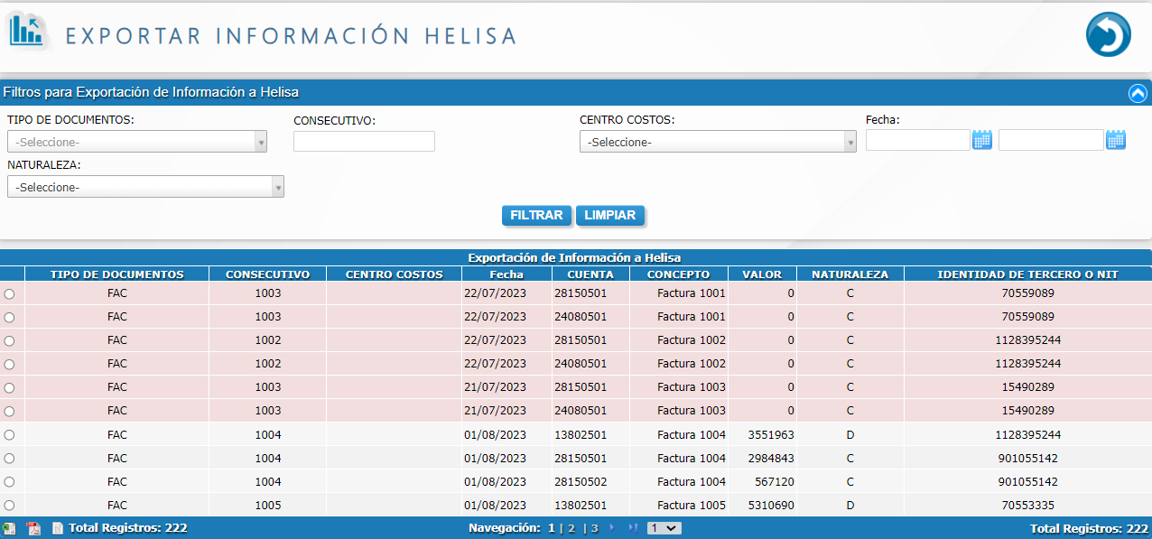
Task: Export the table to PDF
Action: point(33,528)
